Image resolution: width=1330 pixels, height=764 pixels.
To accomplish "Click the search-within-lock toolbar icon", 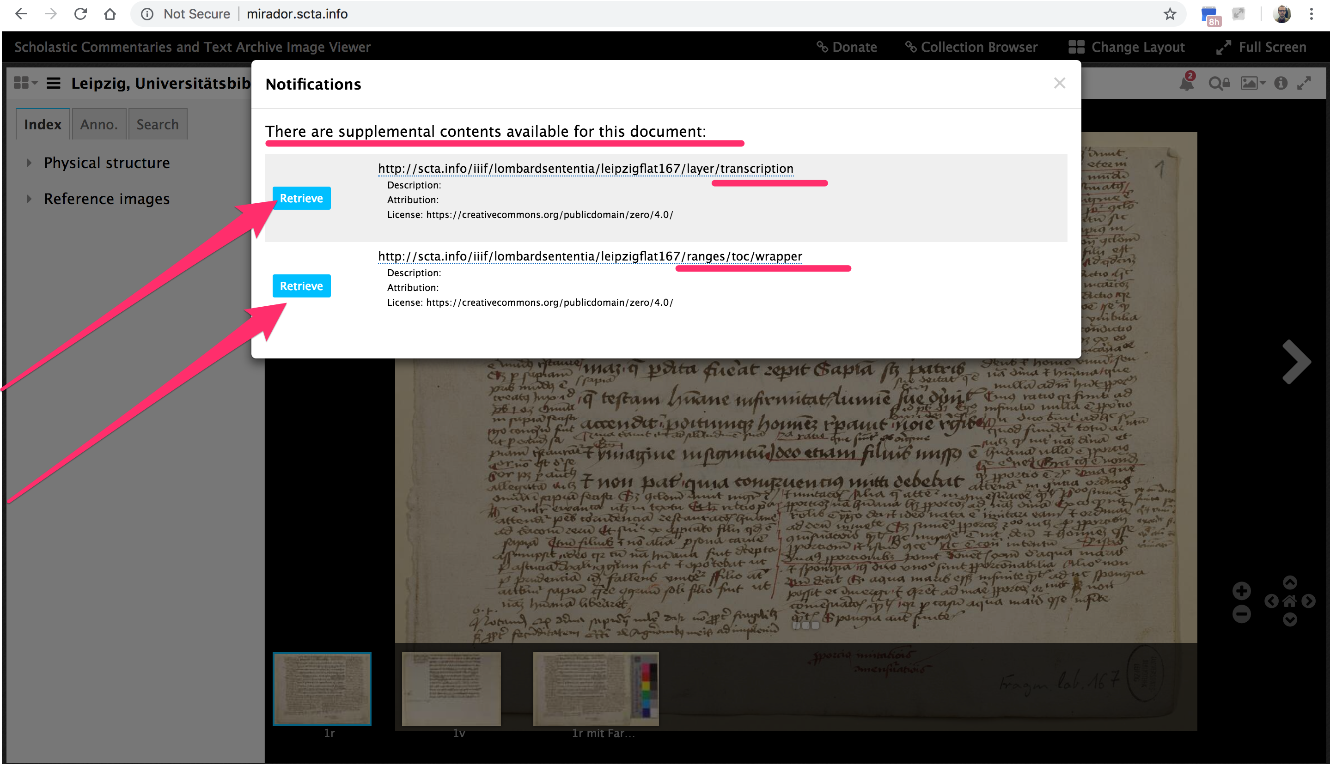I will pos(1219,83).
